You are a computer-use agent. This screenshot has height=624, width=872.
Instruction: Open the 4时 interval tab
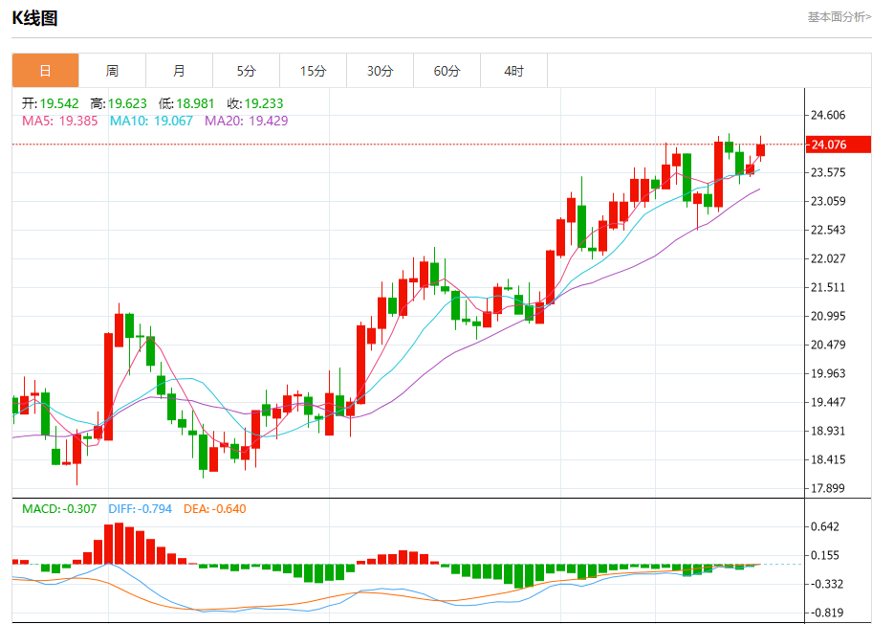click(513, 71)
